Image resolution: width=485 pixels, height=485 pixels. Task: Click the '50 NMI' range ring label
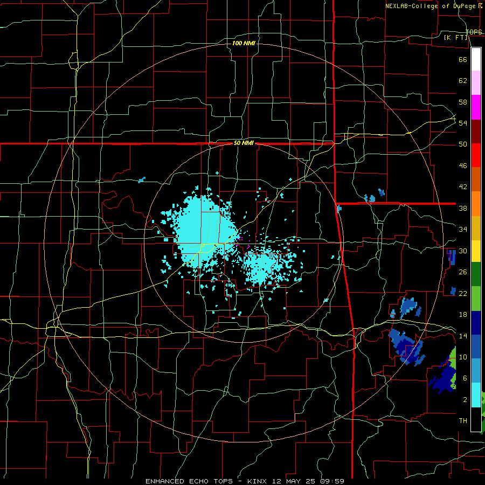244,143
